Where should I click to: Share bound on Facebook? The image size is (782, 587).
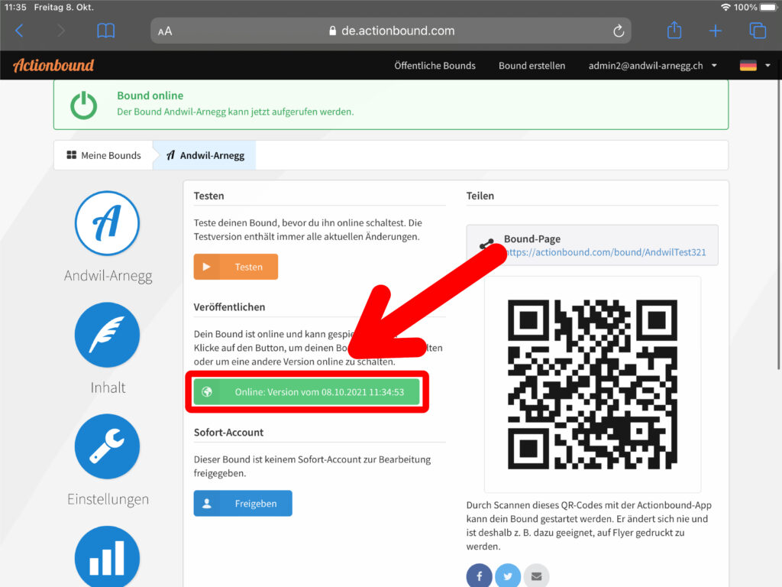[x=479, y=576]
